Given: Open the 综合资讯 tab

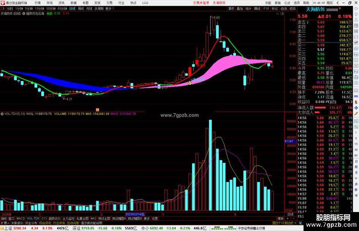Looking at the screenshot, I should [x=45, y=223].
